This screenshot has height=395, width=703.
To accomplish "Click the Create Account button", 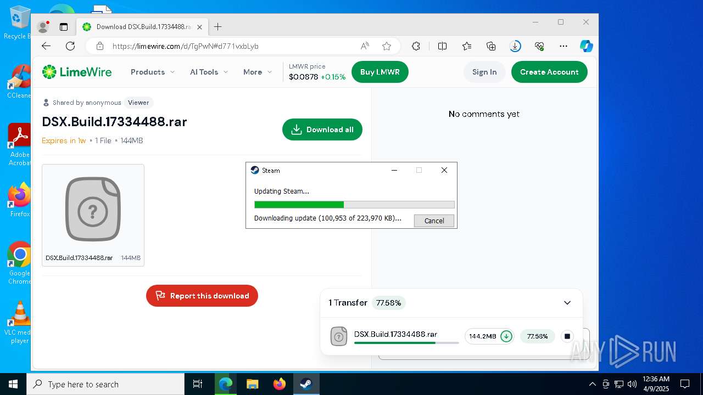I will pos(549,72).
